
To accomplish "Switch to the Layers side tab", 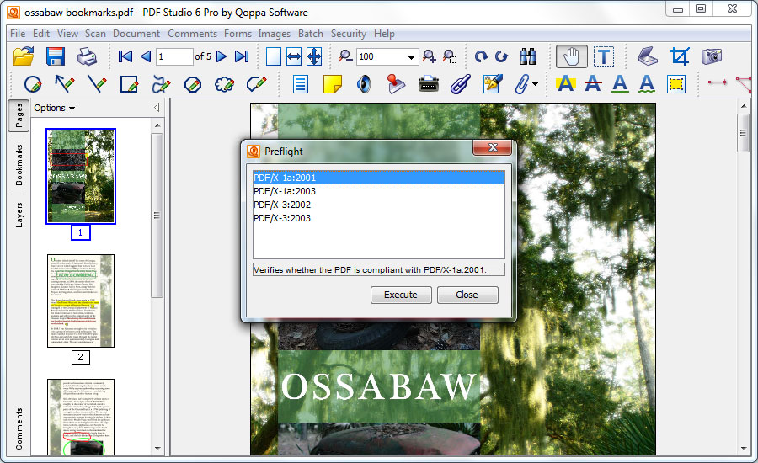I will (x=19, y=215).
